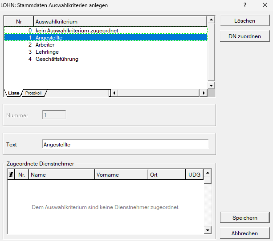Sort by the Vorname column header
Image resolution: width=273 pixels, height=241 pixels.
[x=121, y=175]
